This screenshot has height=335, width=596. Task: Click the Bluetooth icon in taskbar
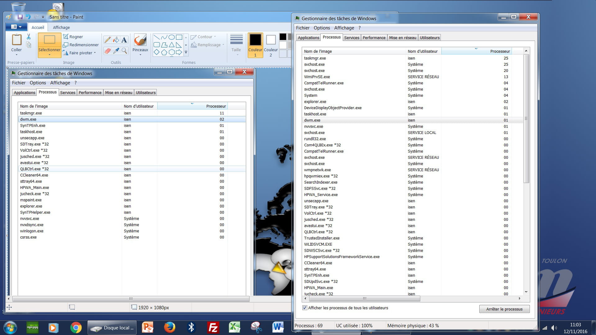tap(191, 328)
